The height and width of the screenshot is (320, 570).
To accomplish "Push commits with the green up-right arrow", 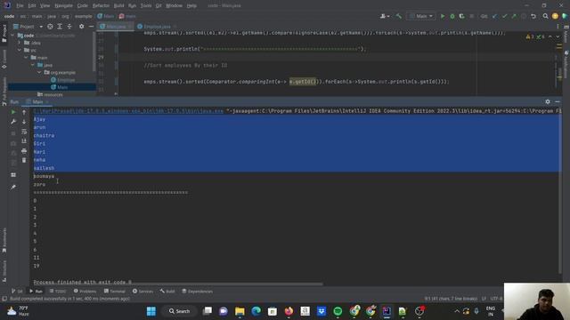I will point(514,16).
